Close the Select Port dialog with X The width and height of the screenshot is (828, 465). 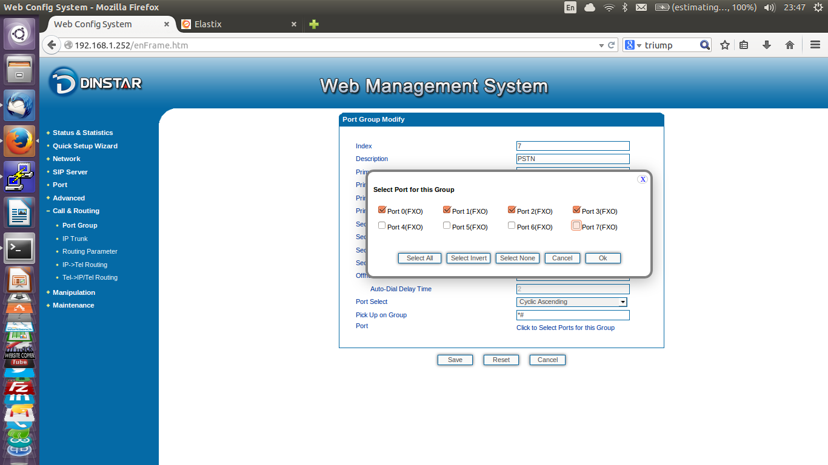click(x=643, y=179)
